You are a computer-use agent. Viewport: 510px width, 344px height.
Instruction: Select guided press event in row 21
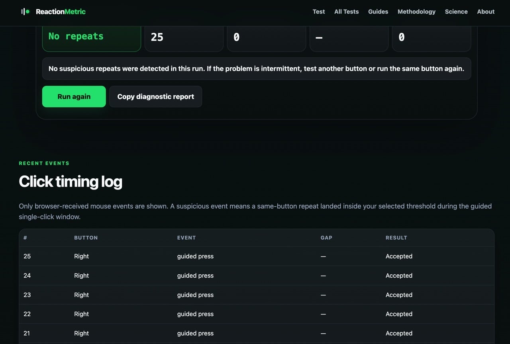[x=195, y=333]
